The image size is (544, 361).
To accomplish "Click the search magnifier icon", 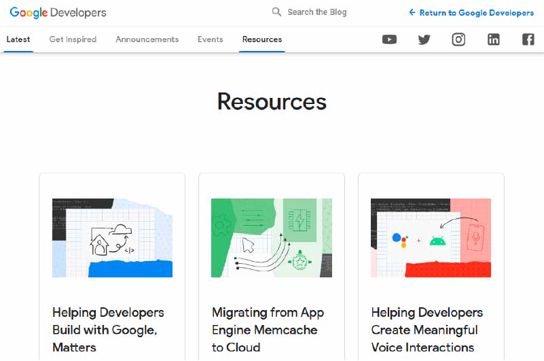I will (276, 12).
